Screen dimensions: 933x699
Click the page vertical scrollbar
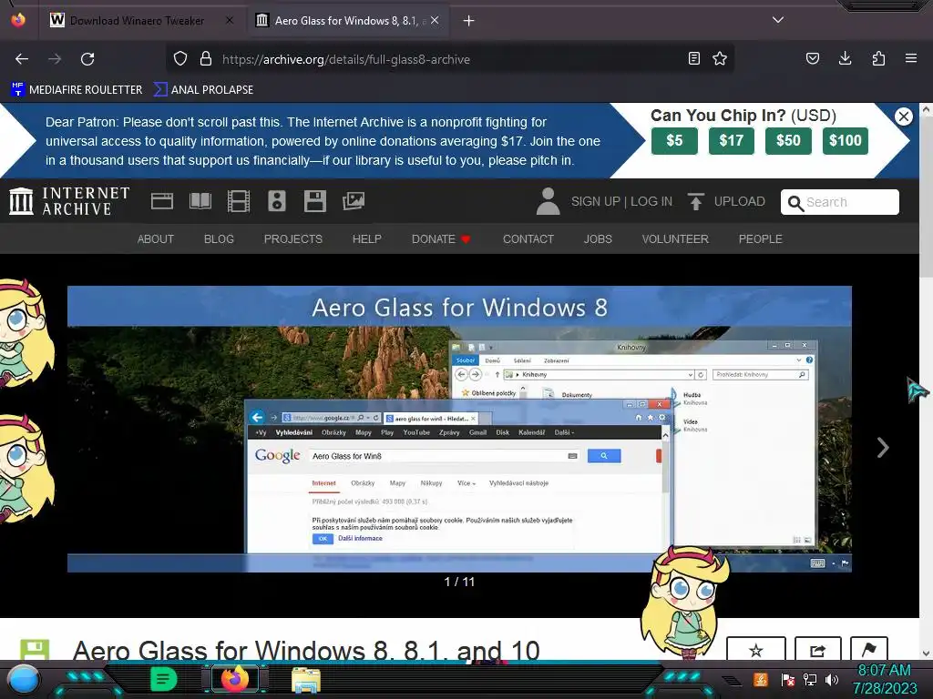tap(926, 380)
